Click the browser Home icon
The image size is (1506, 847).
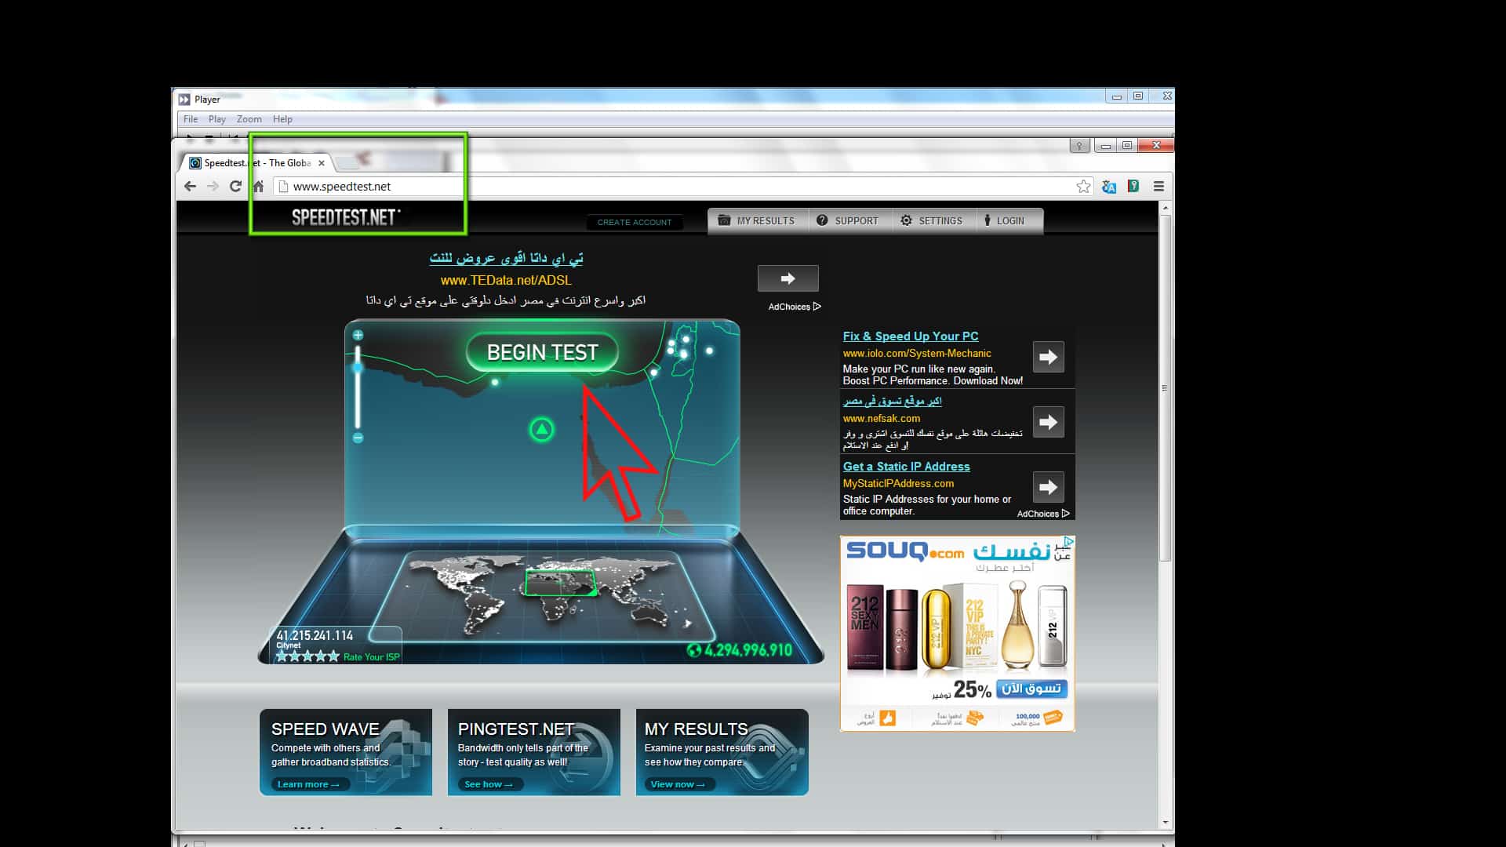(258, 187)
